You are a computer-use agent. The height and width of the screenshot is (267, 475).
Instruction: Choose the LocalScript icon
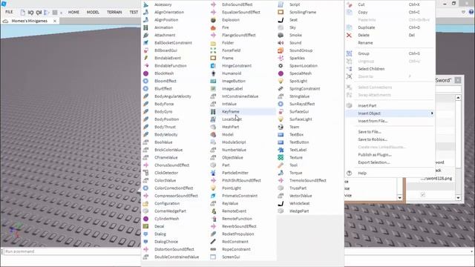click(213, 119)
